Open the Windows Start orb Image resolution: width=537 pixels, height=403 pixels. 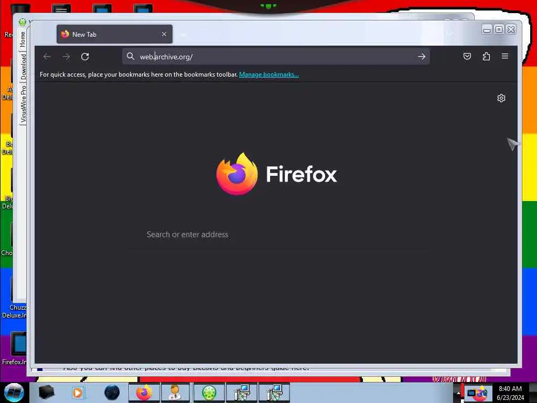coord(14,393)
